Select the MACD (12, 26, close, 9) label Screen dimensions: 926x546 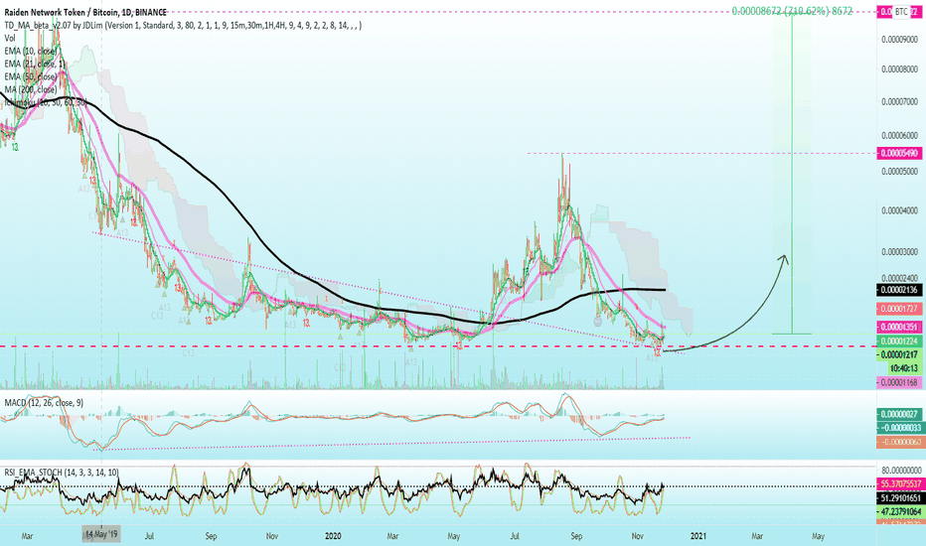pyautogui.click(x=44, y=403)
